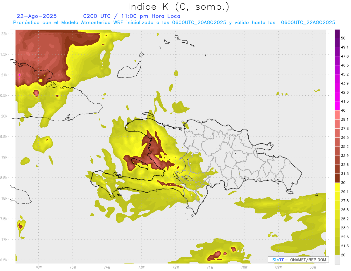The height and width of the screenshot is (271, 351).
Task: Click the legend value "27.8"
Action: pyautogui.click(x=345, y=201)
